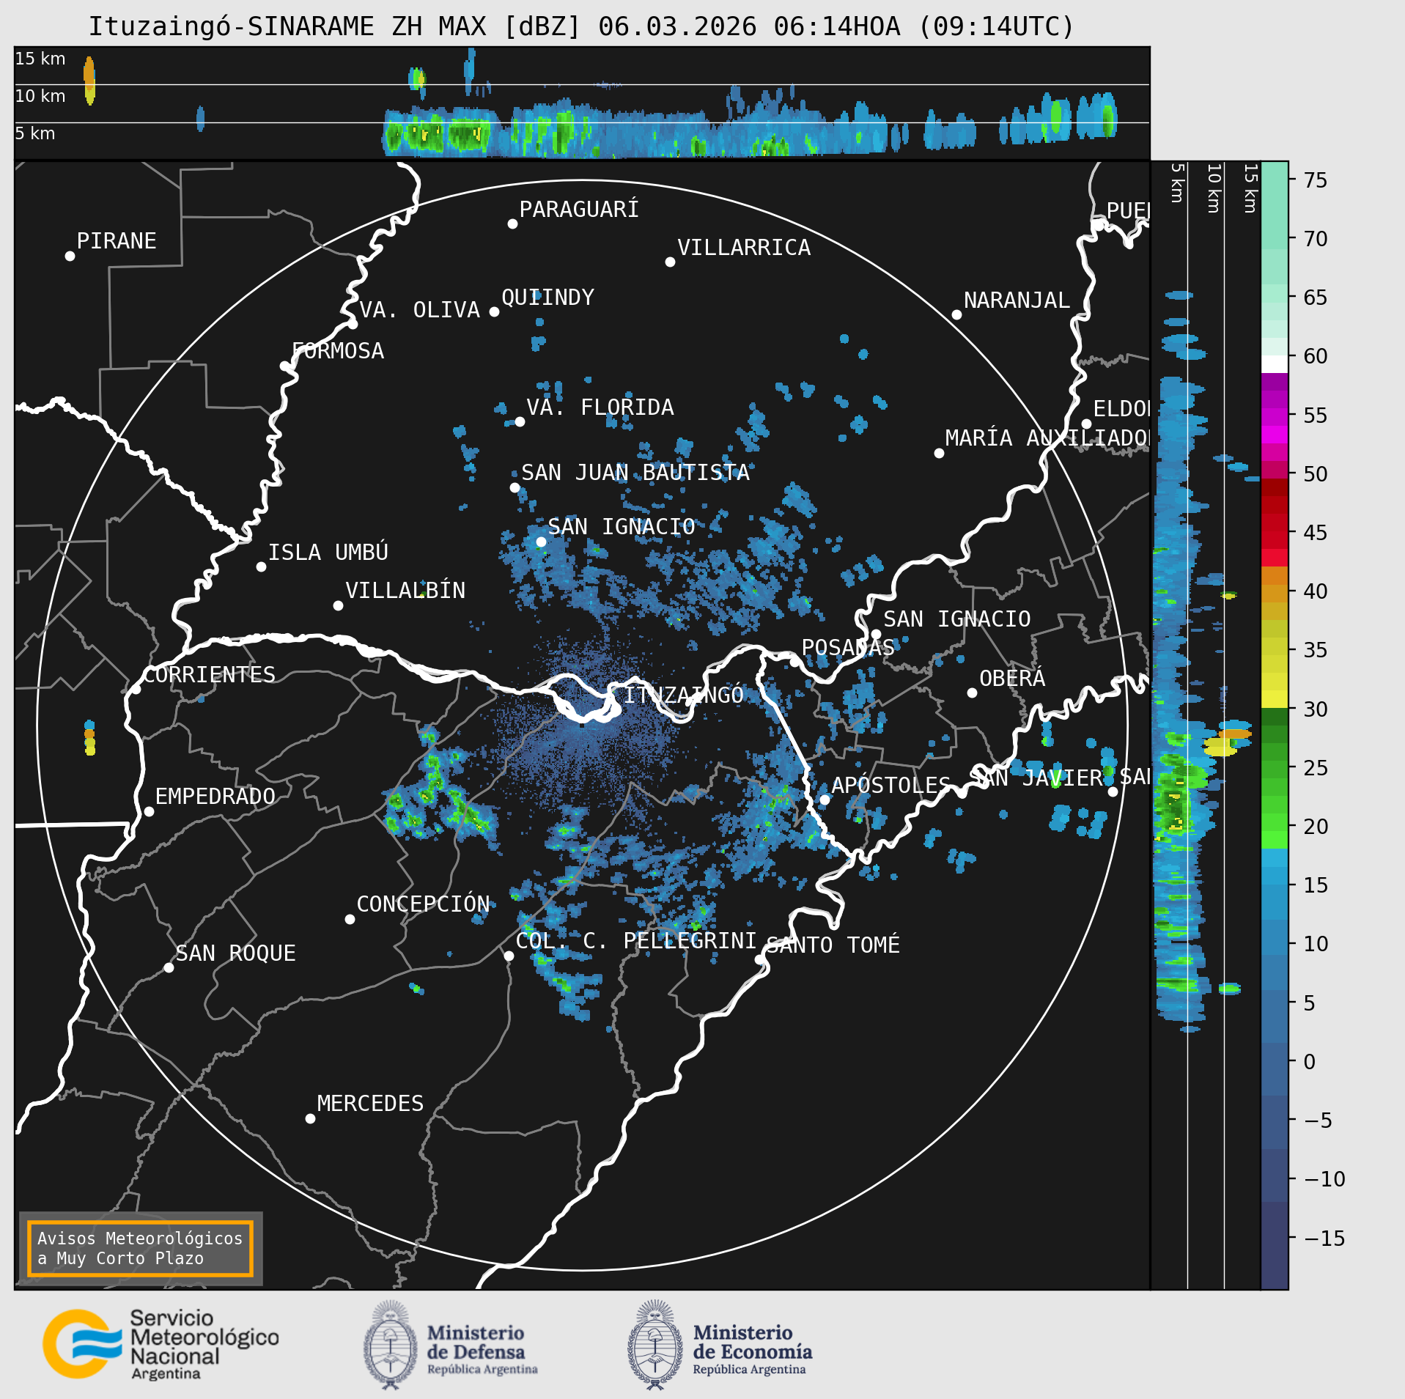This screenshot has width=1405, height=1399.
Task: Click the Servicio Meteorológico Nacional logo emblem
Action: tap(82, 1343)
